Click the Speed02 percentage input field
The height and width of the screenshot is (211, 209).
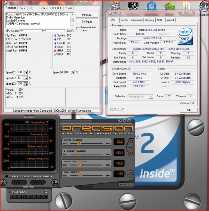[20, 78]
